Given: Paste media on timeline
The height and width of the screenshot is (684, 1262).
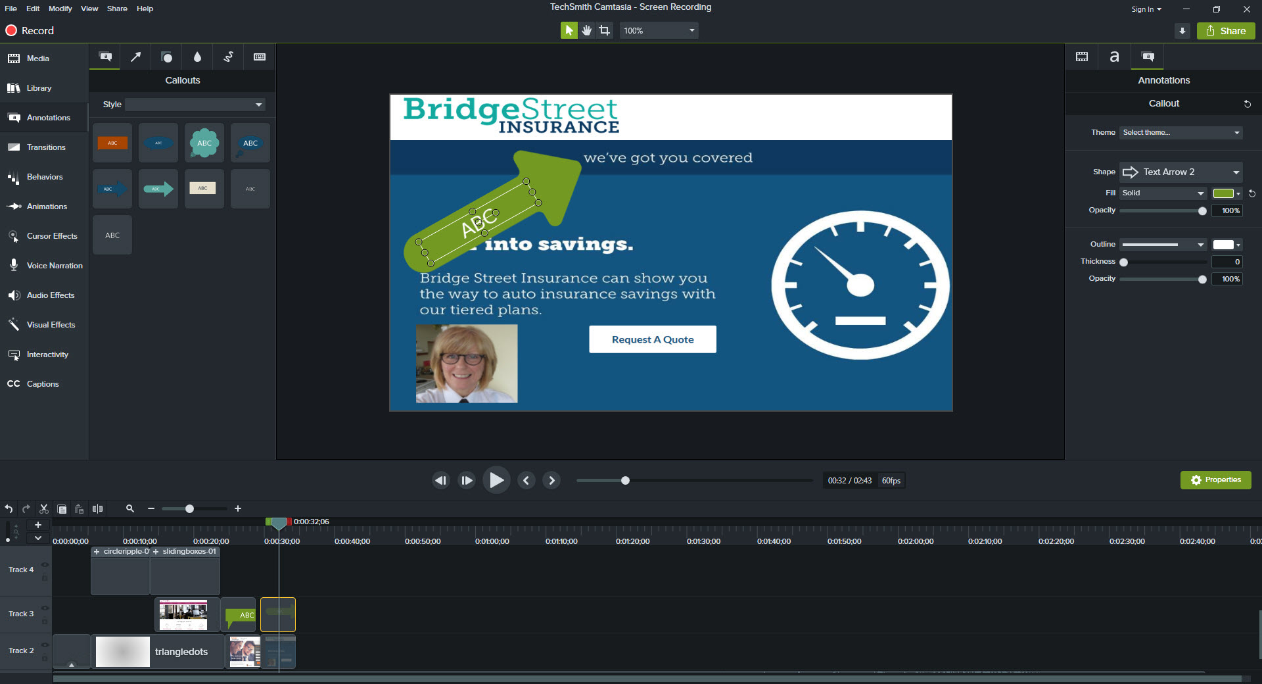Looking at the screenshot, I should [80, 508].
